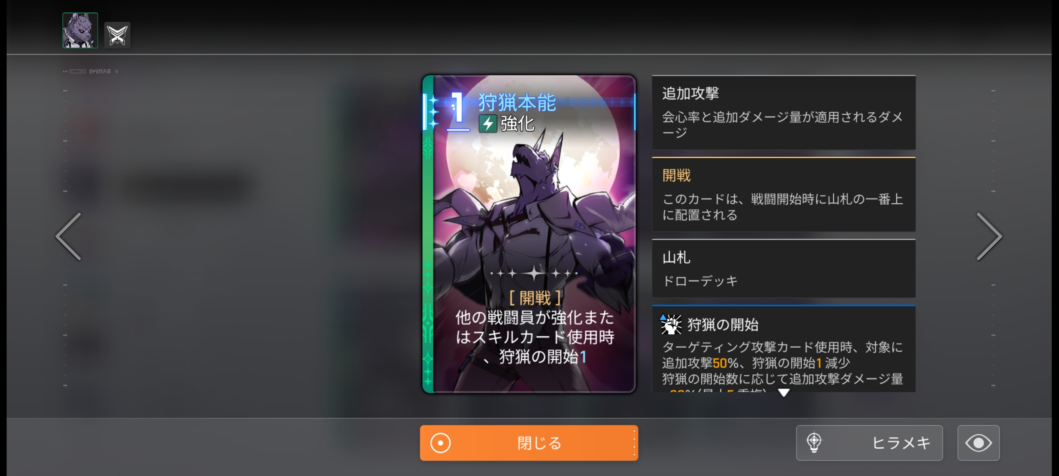Go to the previous card arrow
The width and height of the screenshot is (1059, 476).
69,236
